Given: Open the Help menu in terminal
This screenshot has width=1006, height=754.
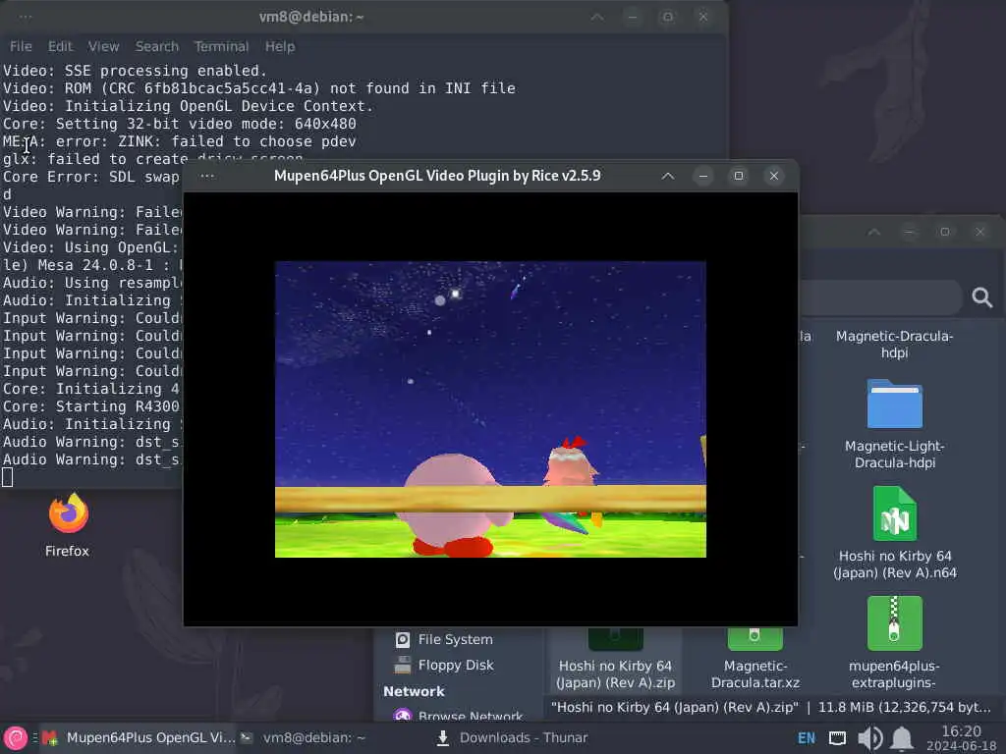Looking at the screenshot, I should pos(280,46).
